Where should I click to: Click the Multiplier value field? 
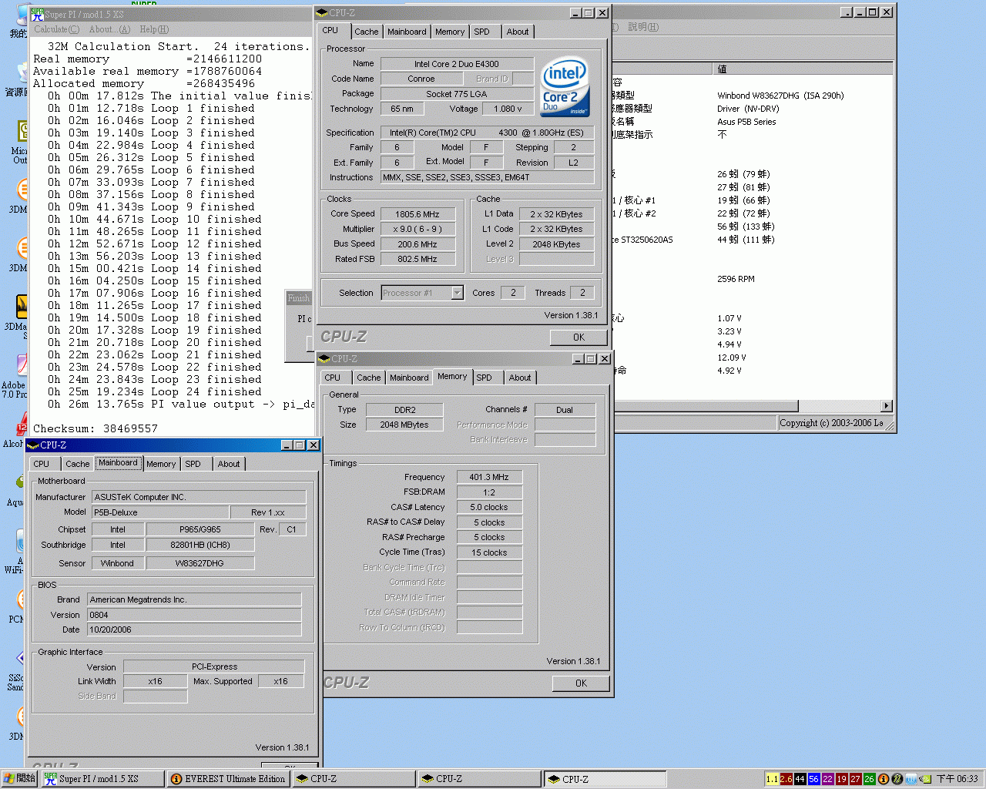(x=418, y=229)
